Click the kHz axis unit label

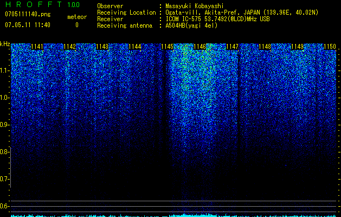(x=5, y=44)
